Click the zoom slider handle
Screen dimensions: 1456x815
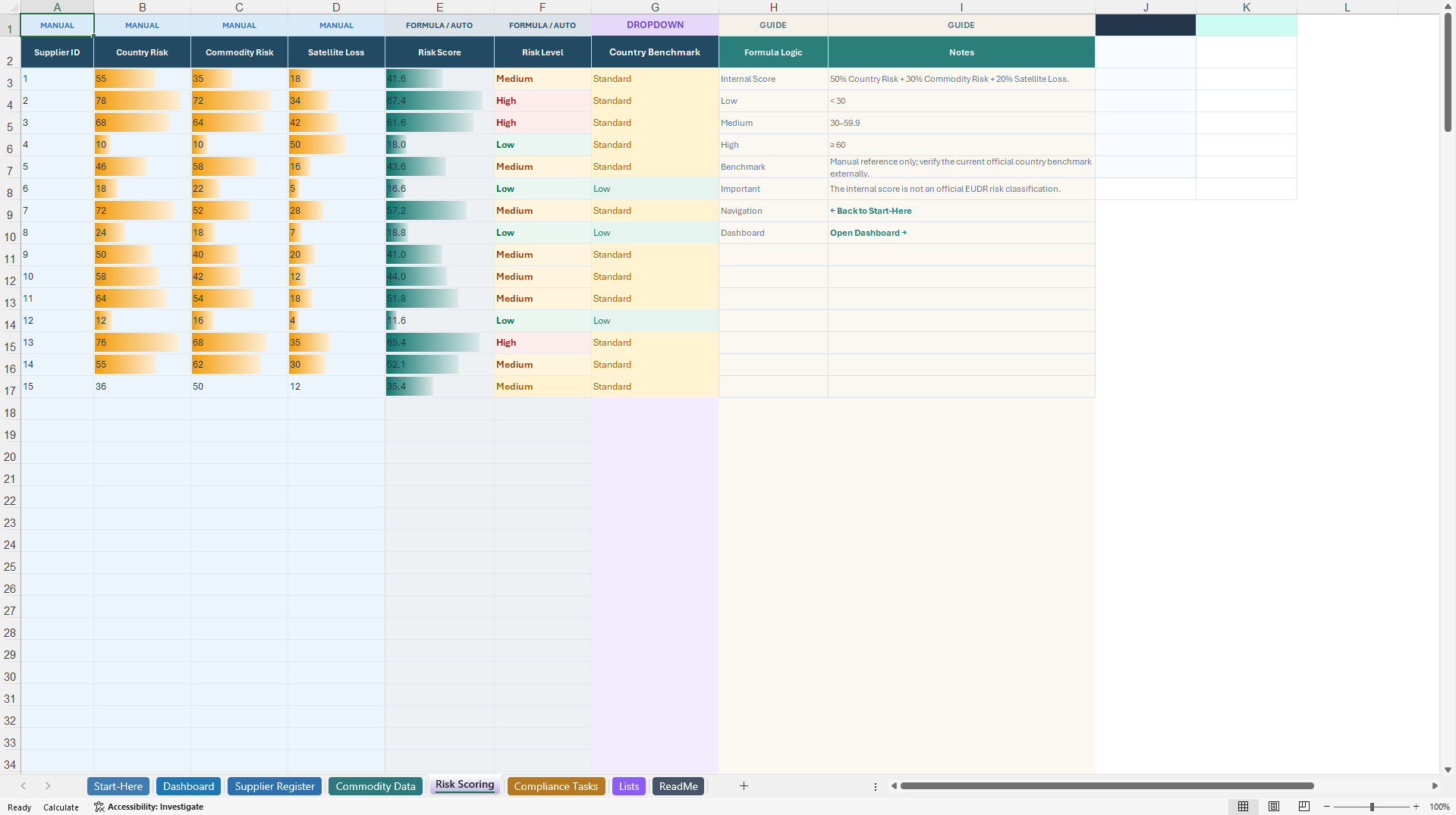1372,807
